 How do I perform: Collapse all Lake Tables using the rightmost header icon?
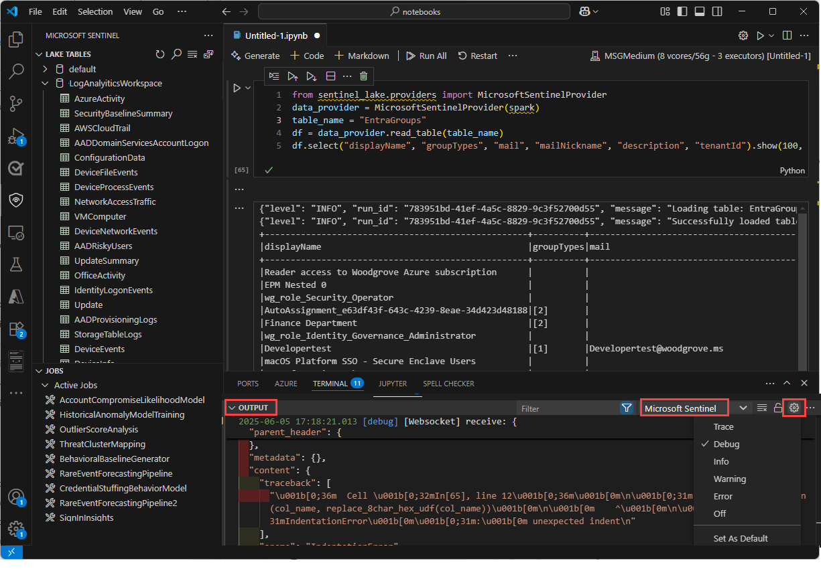208,54
